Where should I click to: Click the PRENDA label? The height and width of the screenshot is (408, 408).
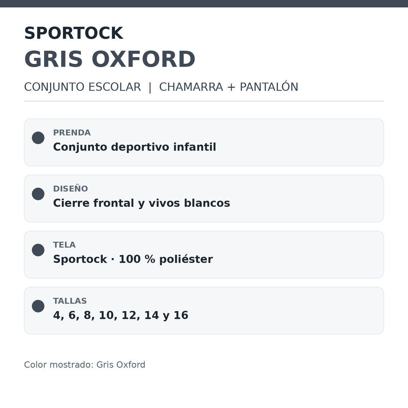click(x=72, y=133)
